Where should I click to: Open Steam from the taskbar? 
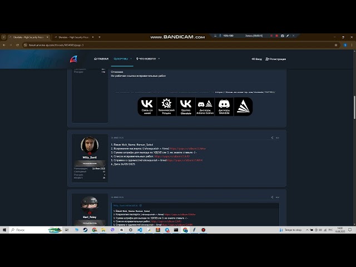point(85,230)
